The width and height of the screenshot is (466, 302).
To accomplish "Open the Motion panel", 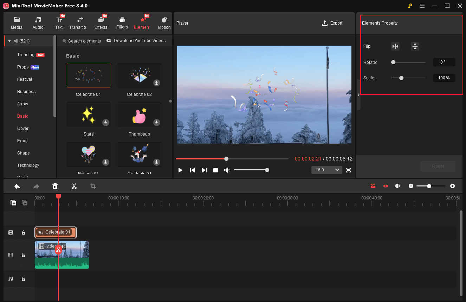I will (x=164, y=22).
